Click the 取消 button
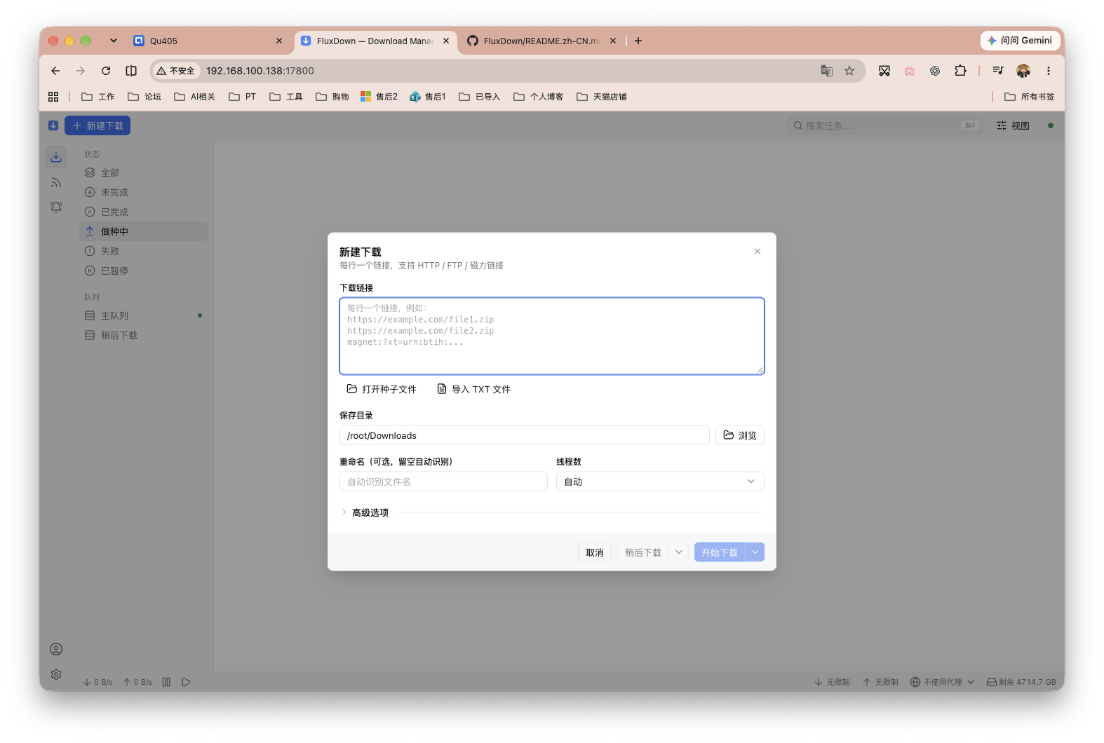This screenshot has height=743, width=1104. [x=595, y=552]
